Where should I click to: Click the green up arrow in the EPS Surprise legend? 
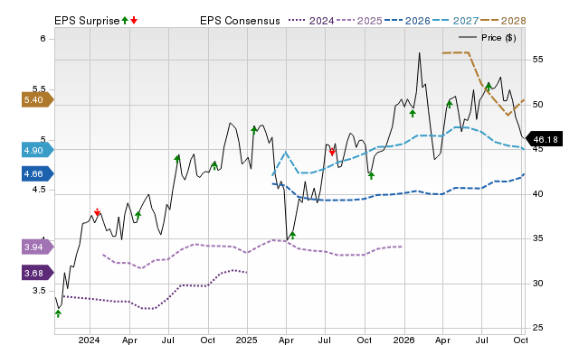pyautogui.click(x=125, y=20)
